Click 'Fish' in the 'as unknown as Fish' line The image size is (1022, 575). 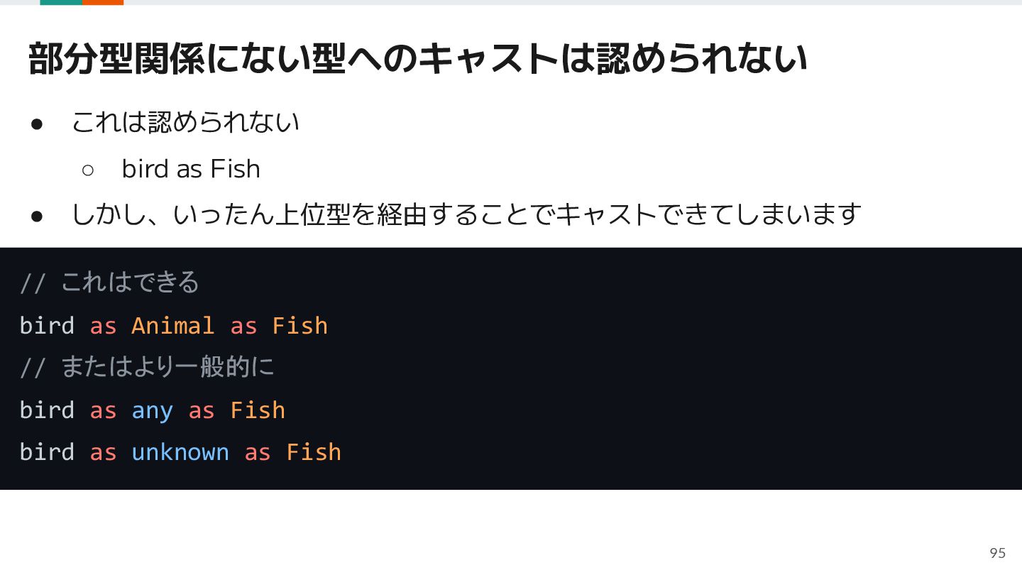click(x=314, y=452)
